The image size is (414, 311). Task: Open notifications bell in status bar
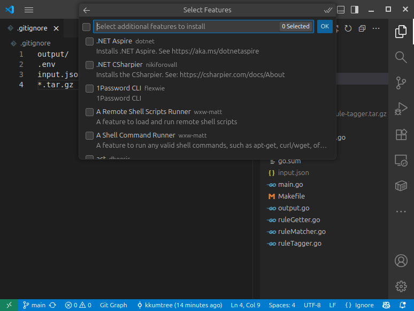tap(402, 305)
